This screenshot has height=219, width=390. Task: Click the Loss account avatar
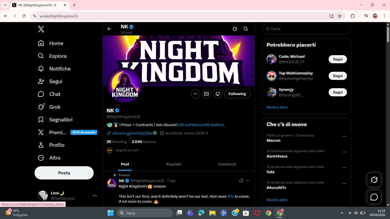(43, 196)
